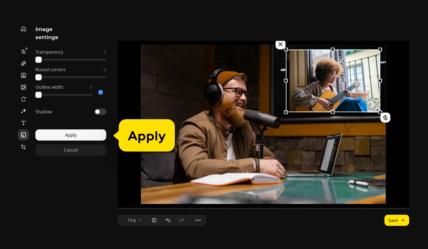Click the Transparency slider handle

pyautogui.click(x=39, y=60)
